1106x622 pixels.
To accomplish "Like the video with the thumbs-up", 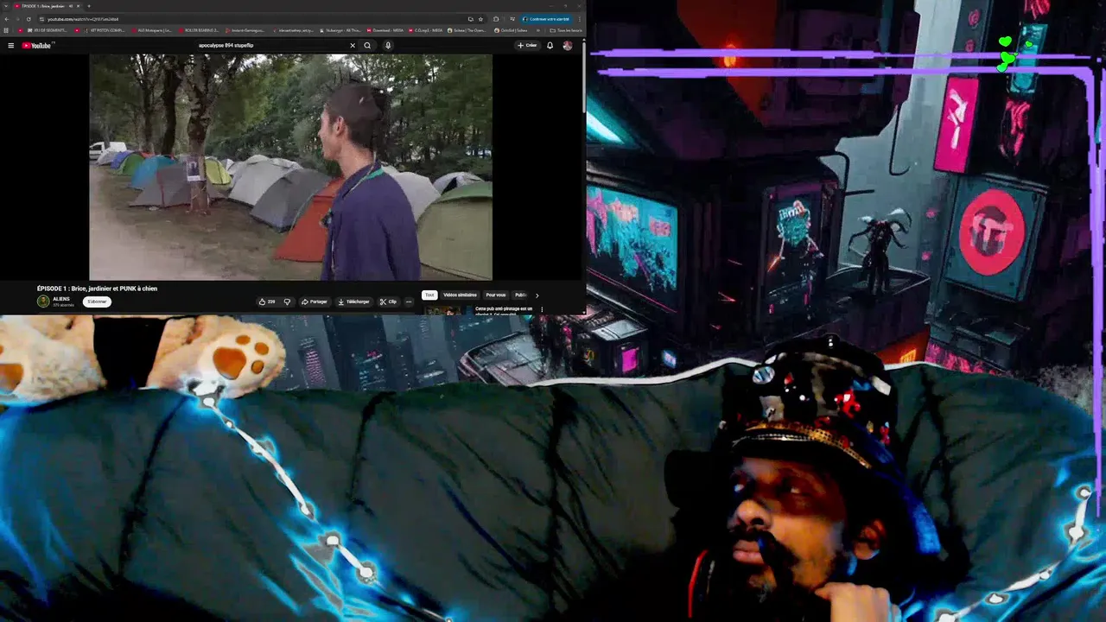I will pyautogui.click(x=267, y=301).
